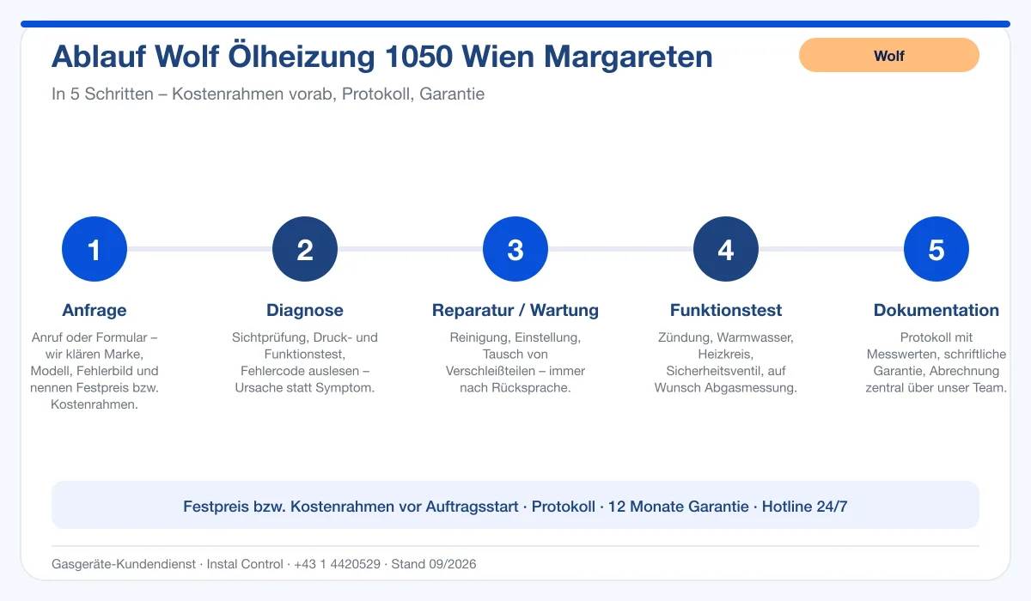Click the Funktionstest heading
This screenshot has width=1031, height=601.
click(x=726, y=310)
